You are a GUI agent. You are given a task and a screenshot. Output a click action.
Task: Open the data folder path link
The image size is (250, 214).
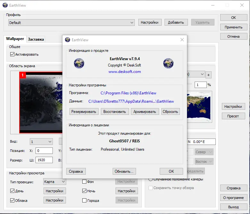pos(131,101)
